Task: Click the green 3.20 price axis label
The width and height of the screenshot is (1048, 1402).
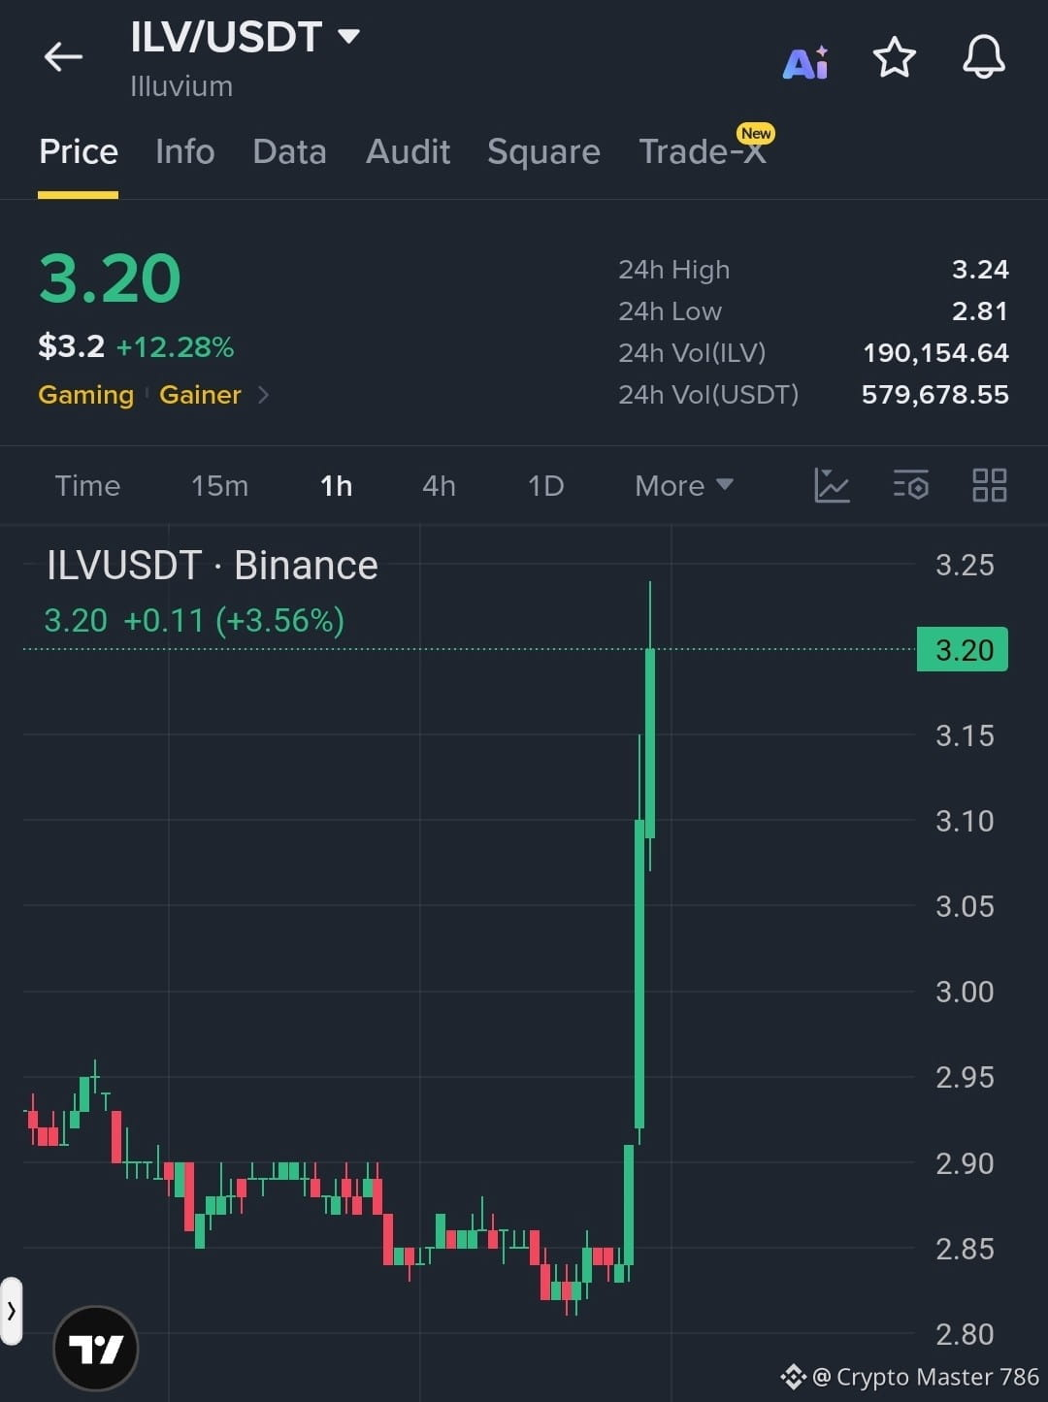Action: (x=963, y=650)
